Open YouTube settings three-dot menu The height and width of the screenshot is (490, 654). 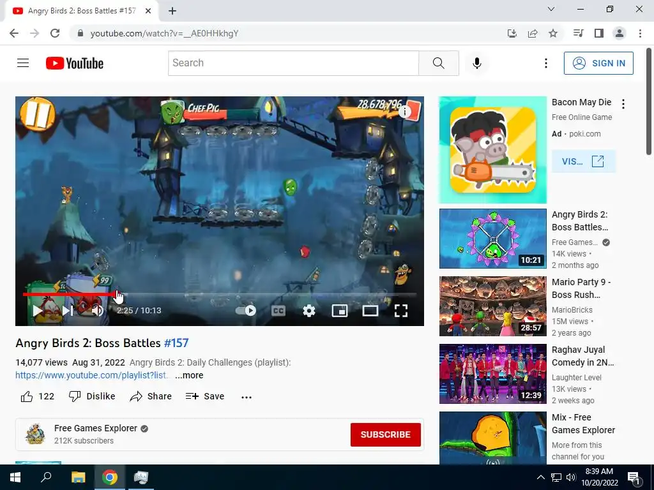pos(545,63)
